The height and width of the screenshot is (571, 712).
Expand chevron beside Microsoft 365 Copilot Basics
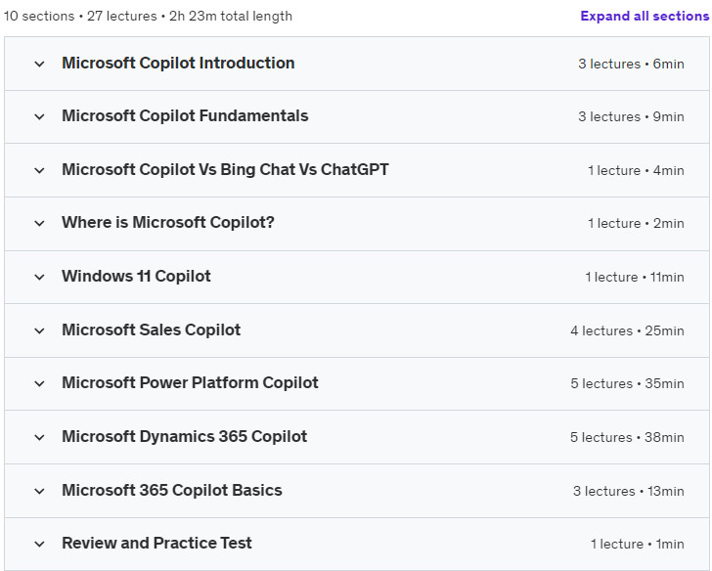pyautogui.click(x=39, y=491)
